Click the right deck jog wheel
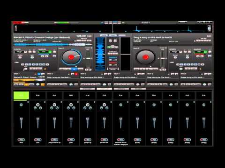Image resolution: width=225 pixels, height=168 pixels. tap(146, 57)
